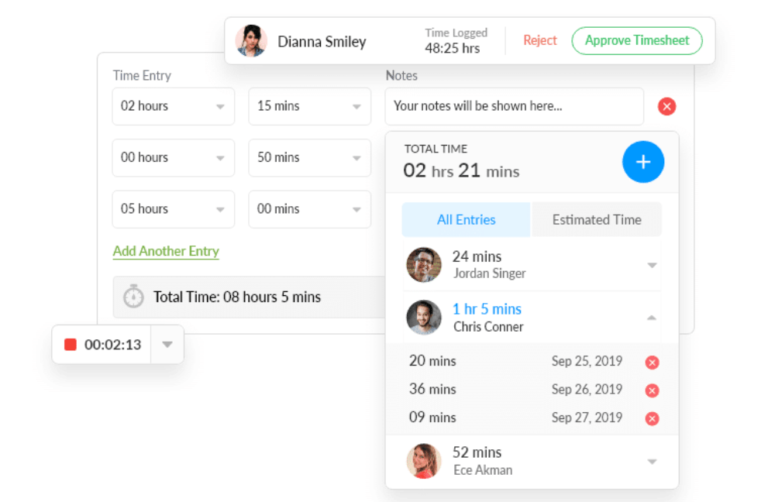The image size is (775, 502).
Task: Click the Add Another Entry link
Action: pyautogui.click(x=166, y=251)
